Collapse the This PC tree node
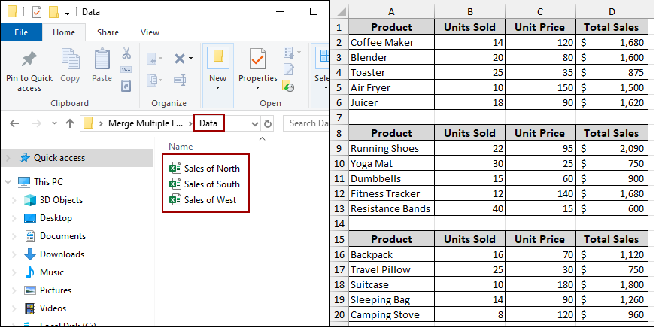 click(x=8, y=181)
